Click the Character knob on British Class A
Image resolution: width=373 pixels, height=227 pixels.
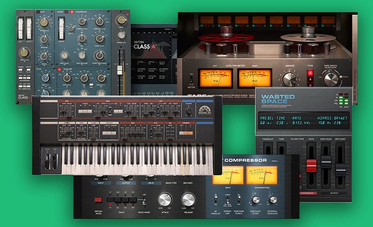pyautogui.click(x=121, y=35)
